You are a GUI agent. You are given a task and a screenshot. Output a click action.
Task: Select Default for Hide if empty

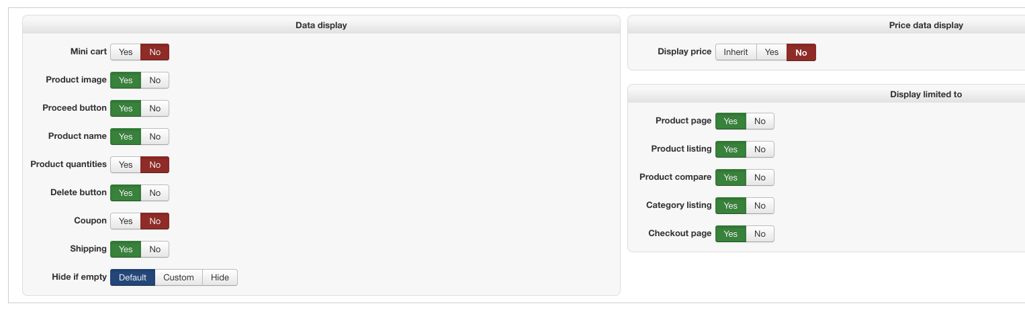click(132, 278)
